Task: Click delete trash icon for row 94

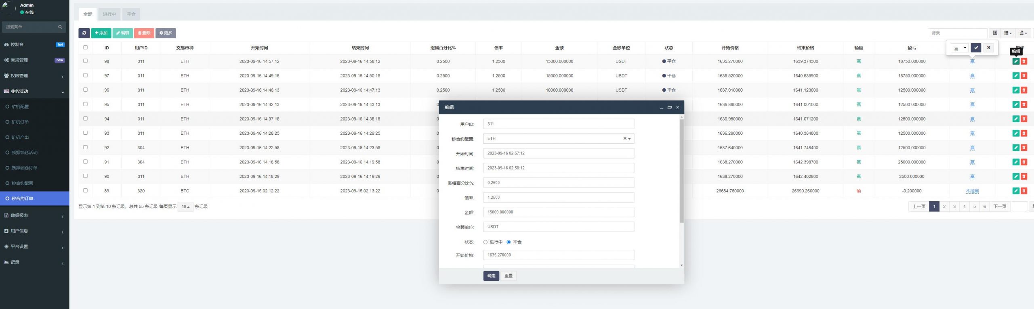Action: tap(1024, 119)
